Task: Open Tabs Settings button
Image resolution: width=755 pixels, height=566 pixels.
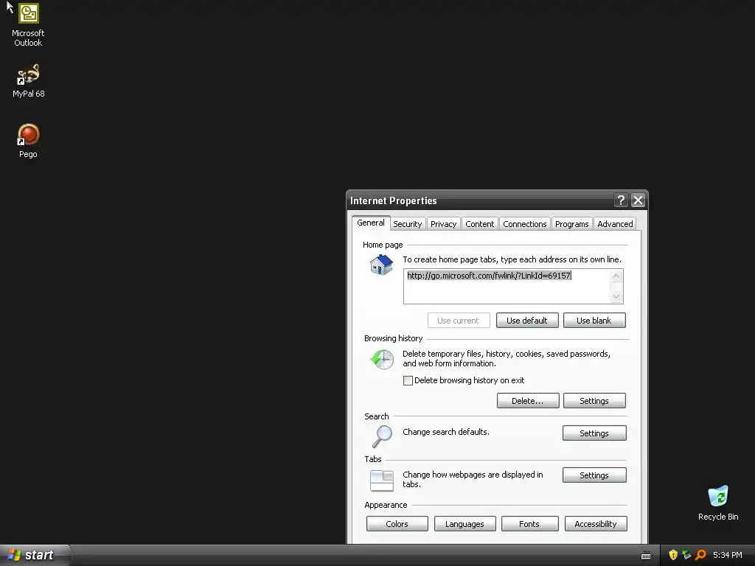Action: tap(594, 475)
